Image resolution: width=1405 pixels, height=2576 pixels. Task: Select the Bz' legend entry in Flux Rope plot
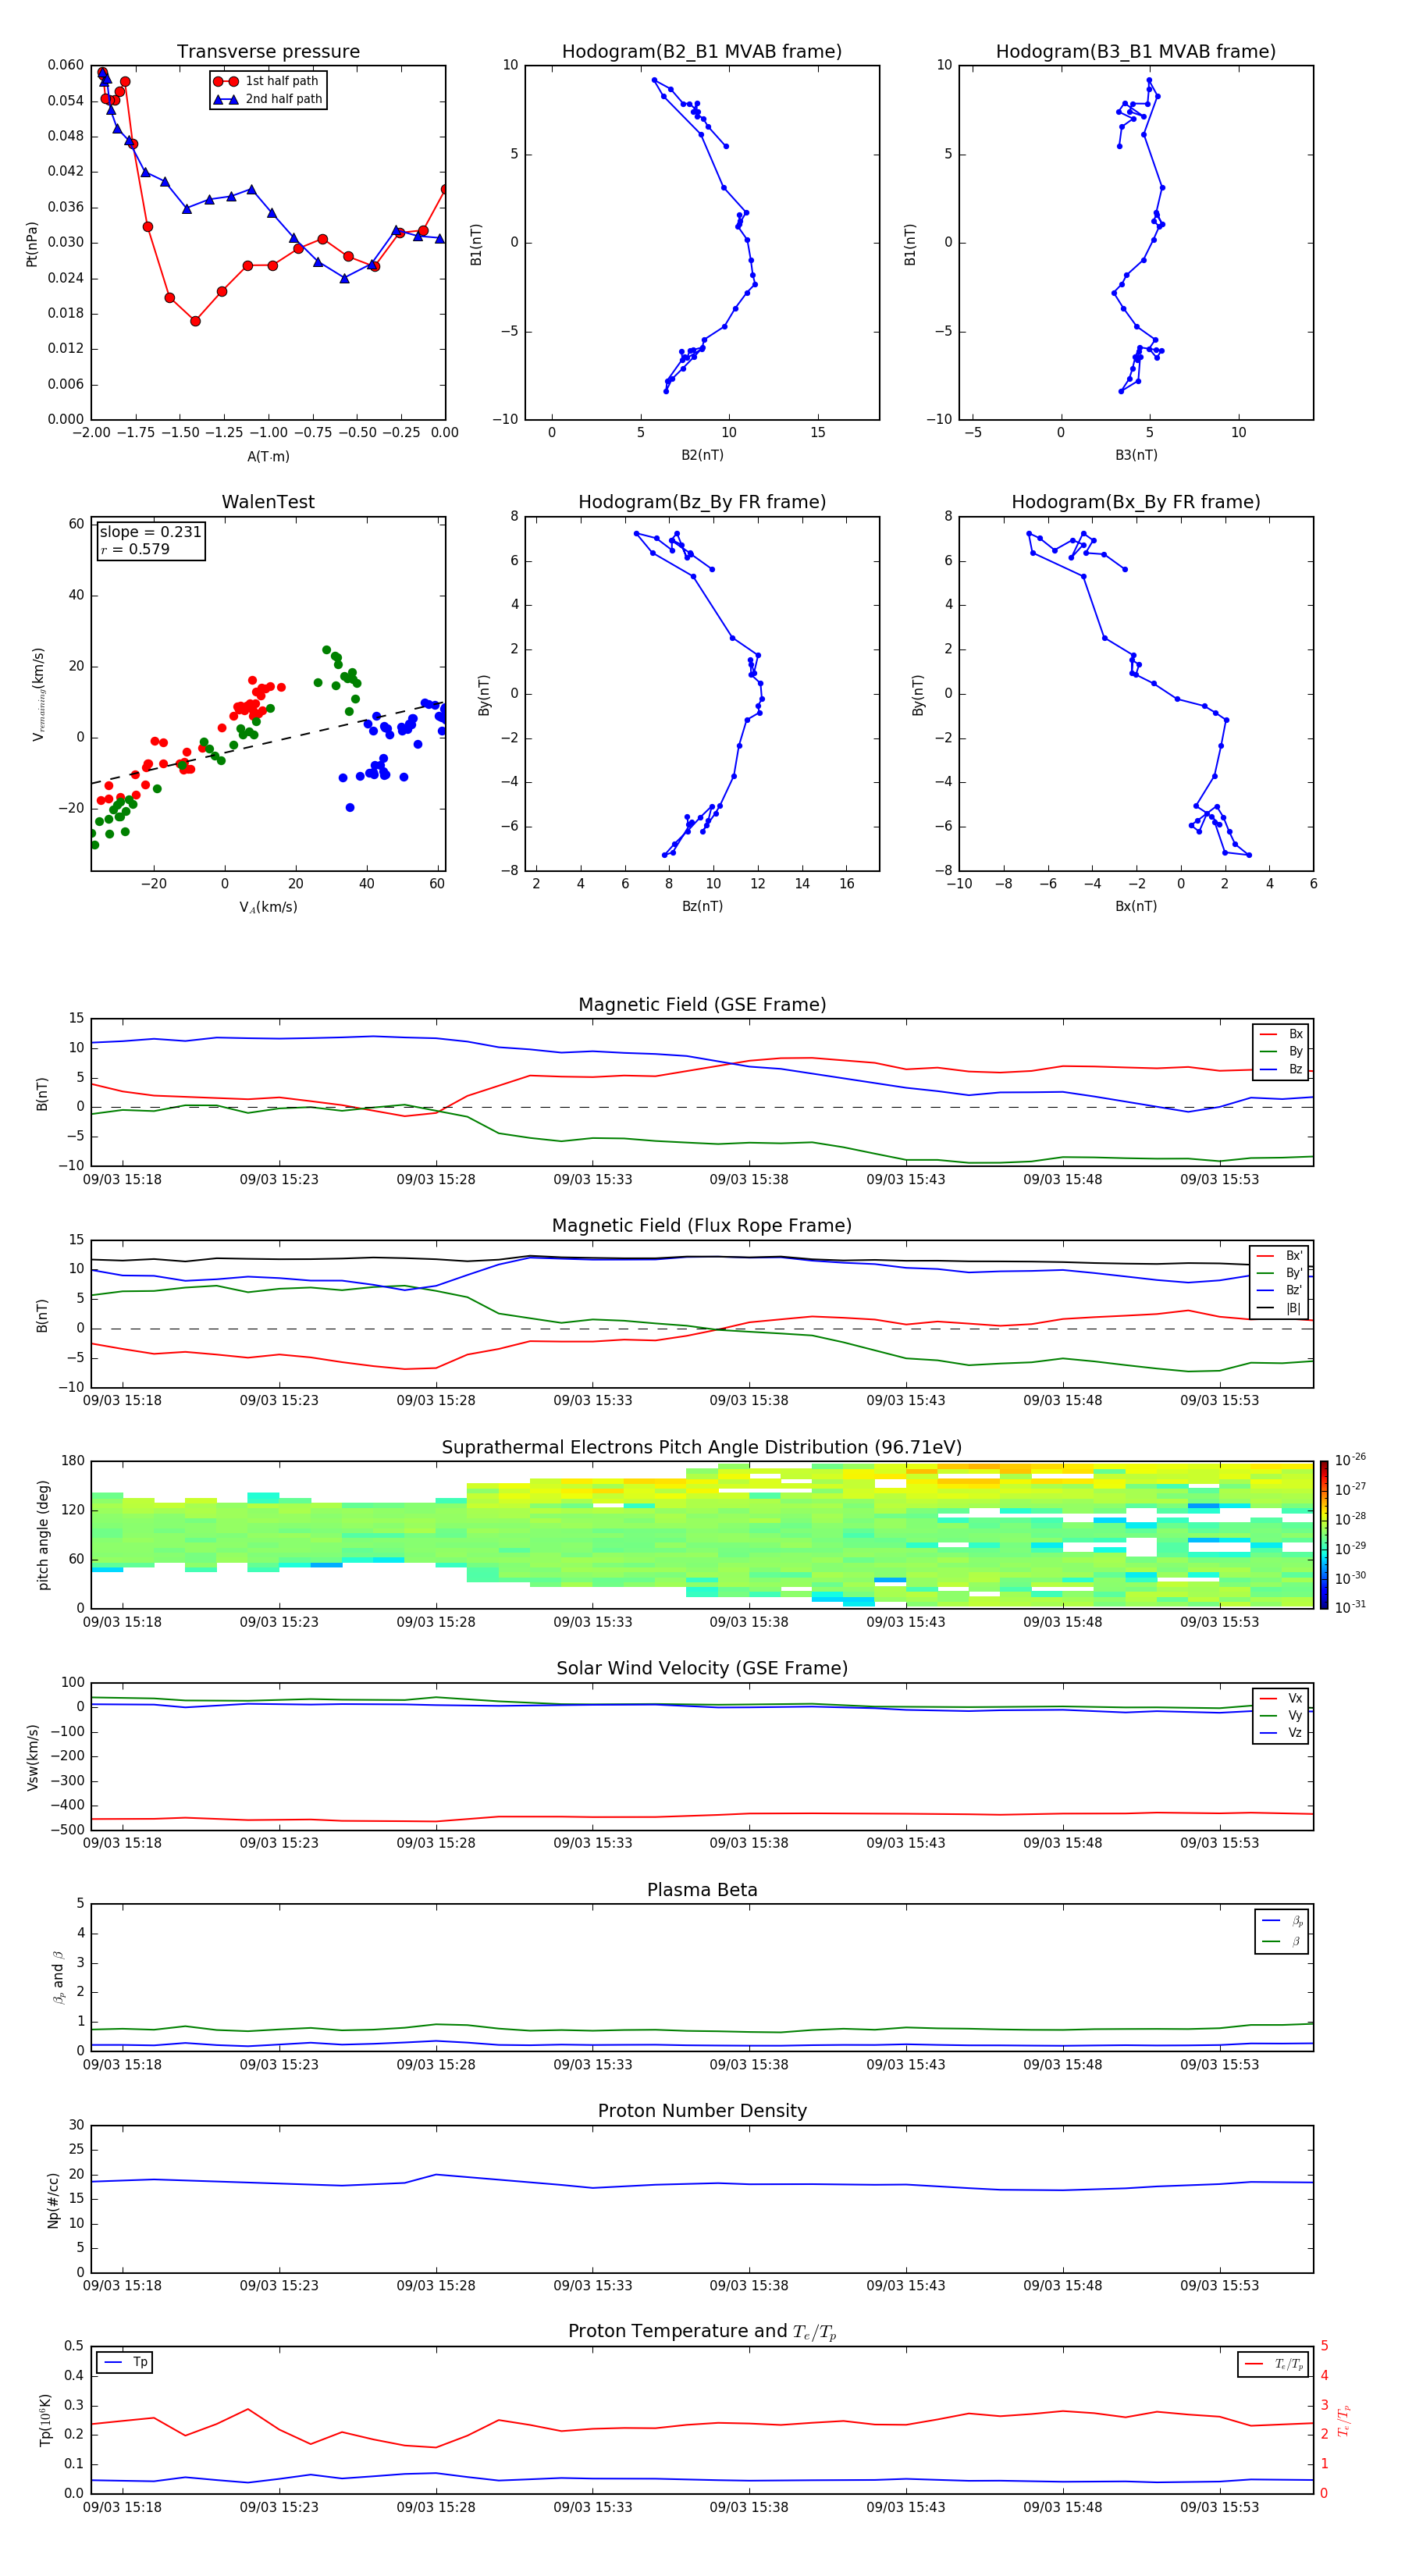coord(1279,1291)
